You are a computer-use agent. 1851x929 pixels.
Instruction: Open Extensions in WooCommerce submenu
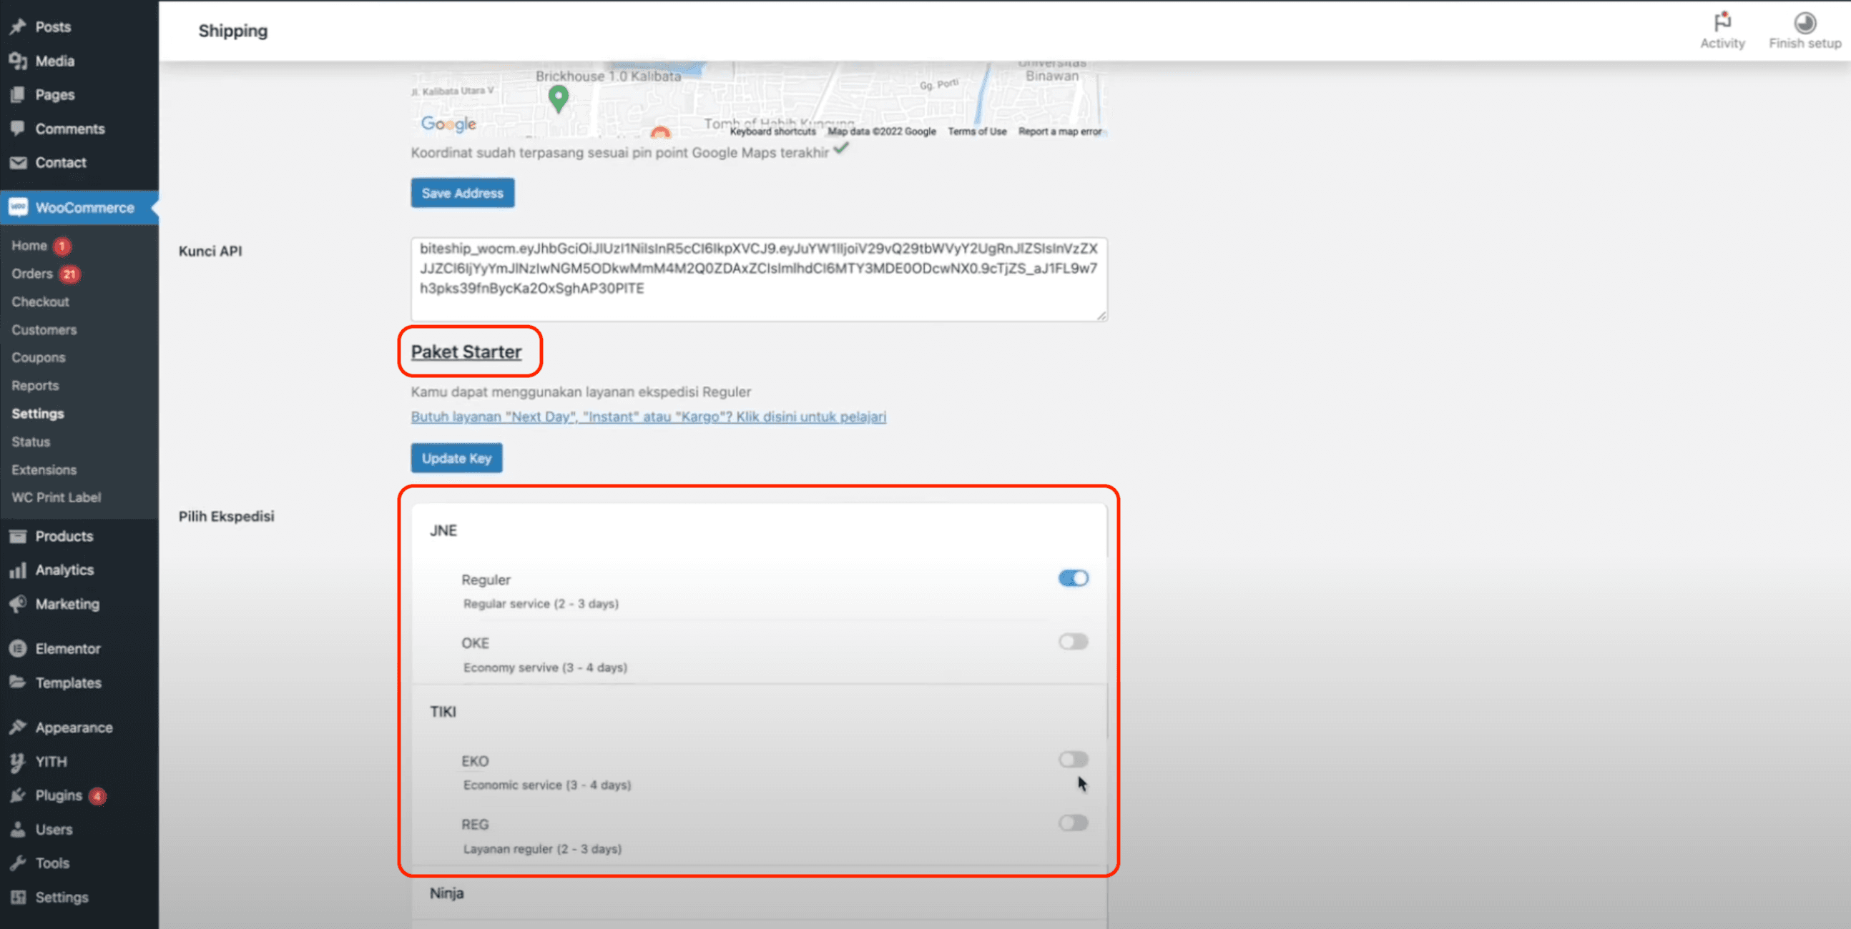point(44,470)
